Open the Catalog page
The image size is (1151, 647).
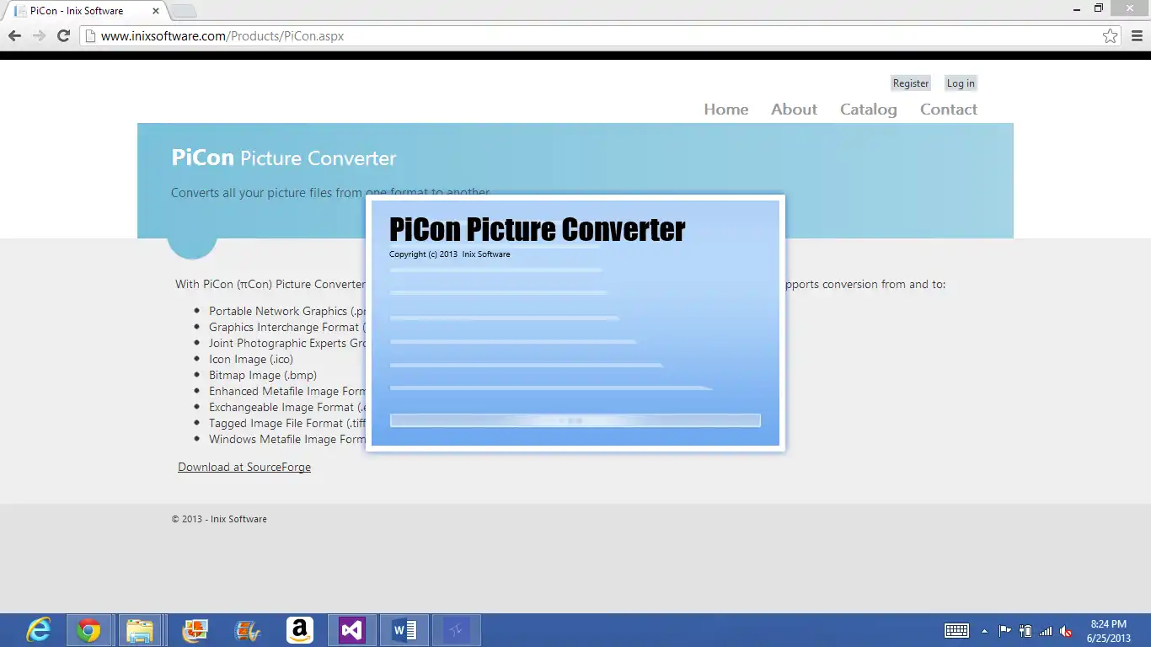point(869,110)
